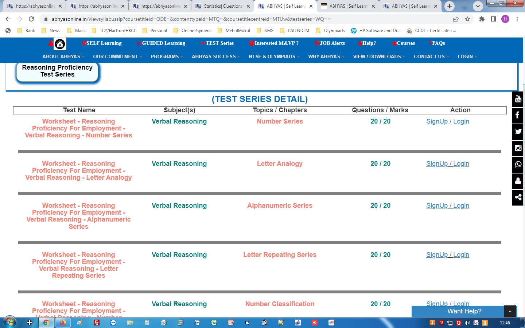
Task: Open Chrome extensions puzzle icon
Action: coord(482,19)
